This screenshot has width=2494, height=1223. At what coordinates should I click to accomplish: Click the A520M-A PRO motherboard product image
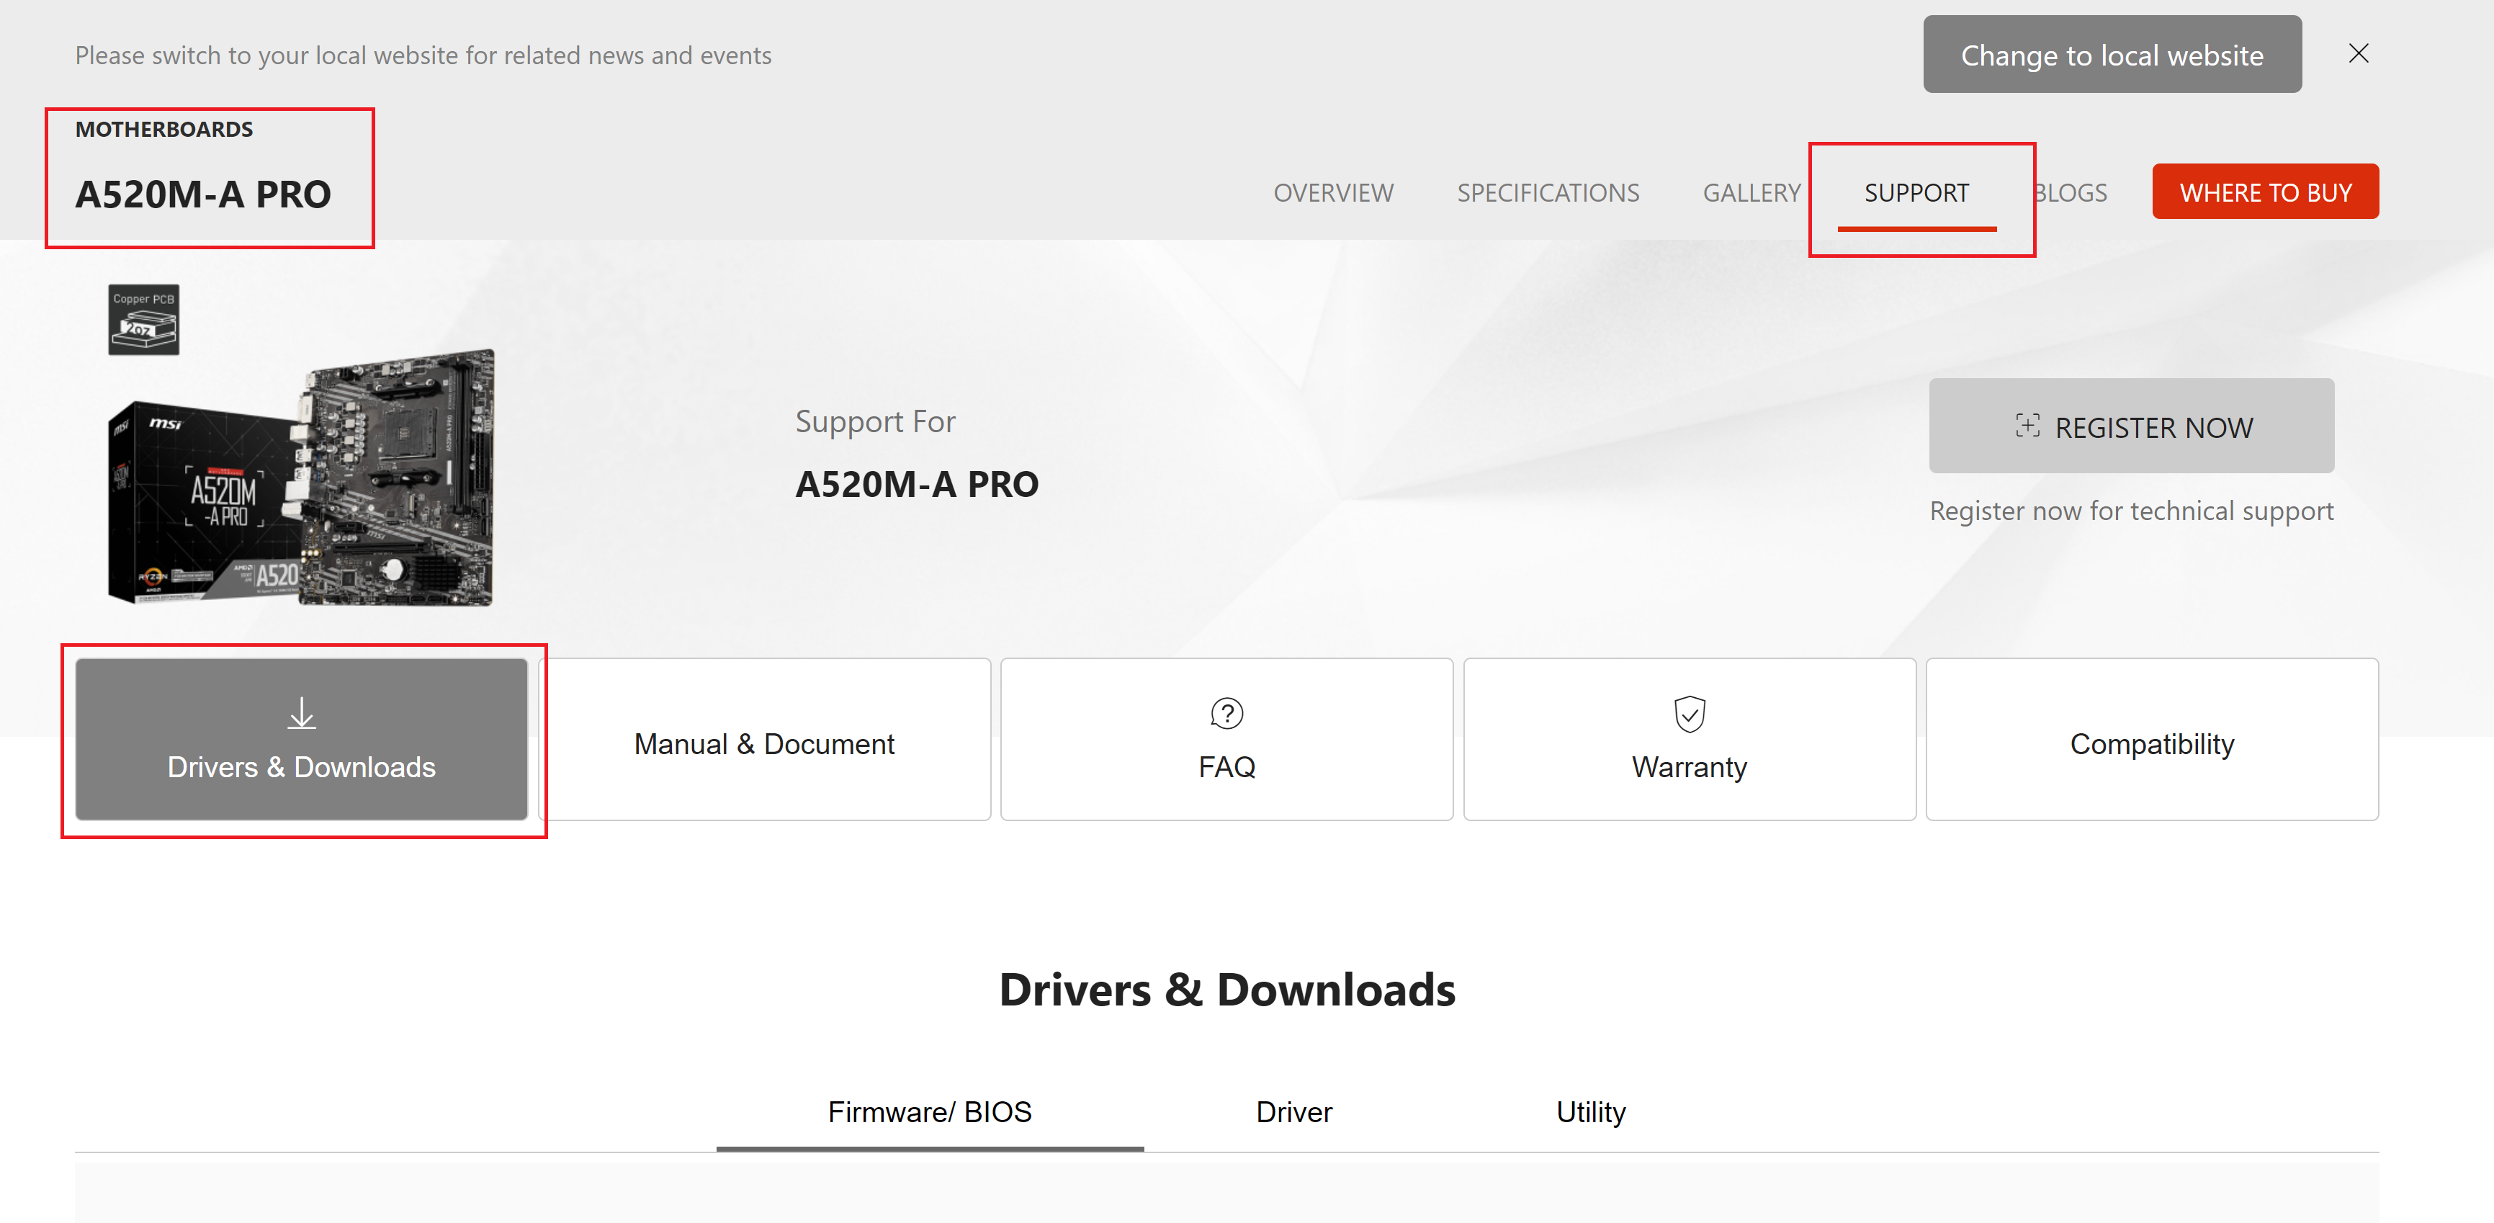pyautogui.click(x=301, y=478)
